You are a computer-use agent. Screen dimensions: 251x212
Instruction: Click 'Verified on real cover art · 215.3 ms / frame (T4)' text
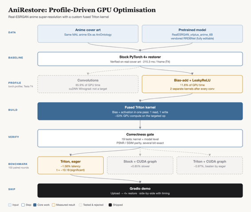(x=140, y=62)
